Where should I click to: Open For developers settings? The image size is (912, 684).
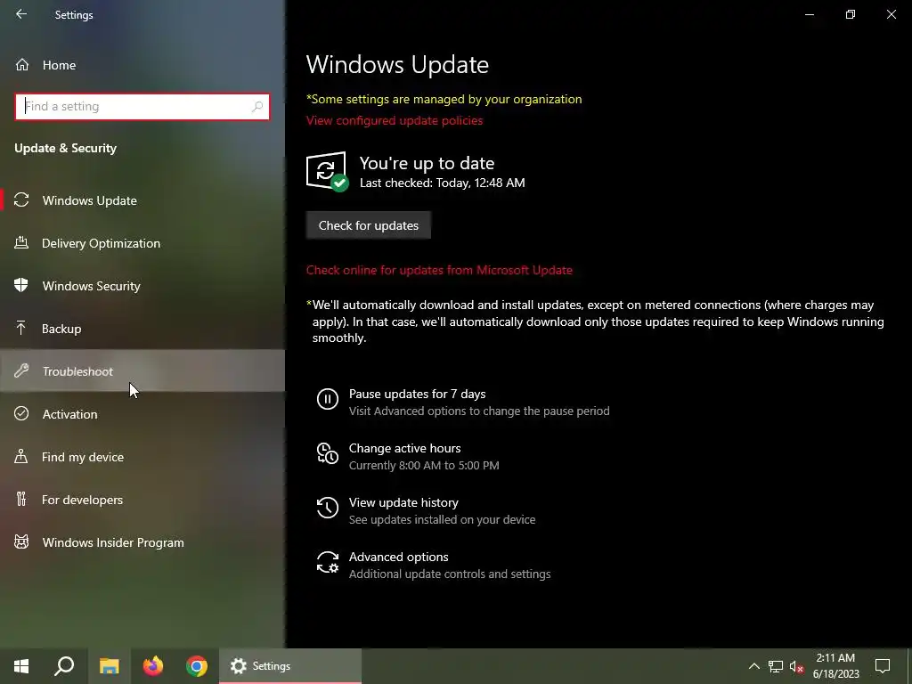pyautogui.click(x=142, y=499)
